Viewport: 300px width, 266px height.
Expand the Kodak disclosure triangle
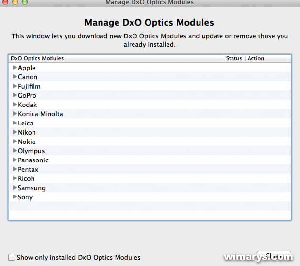tap(15, 104)
